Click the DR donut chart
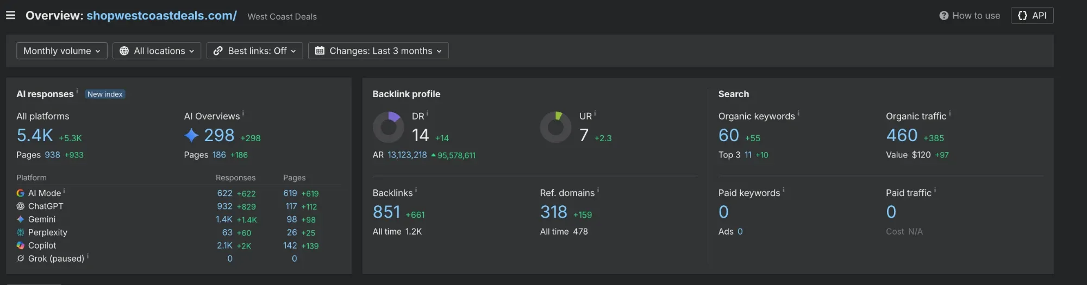The width and height of the screenshot is (1087, 285). [388, 127]
